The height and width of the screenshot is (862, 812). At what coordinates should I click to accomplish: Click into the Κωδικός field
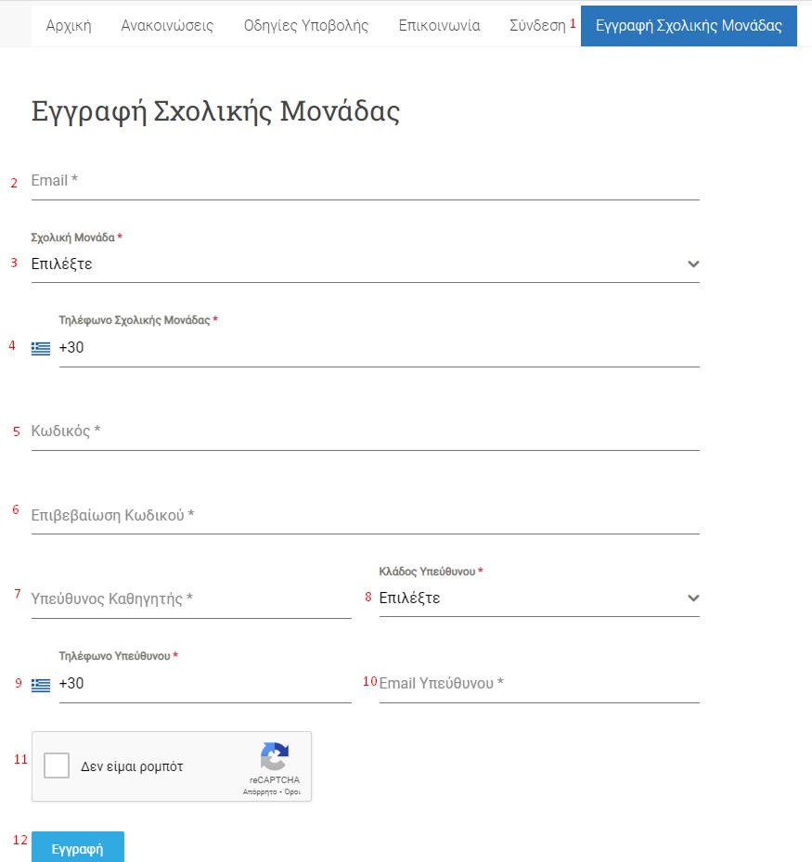365,431
